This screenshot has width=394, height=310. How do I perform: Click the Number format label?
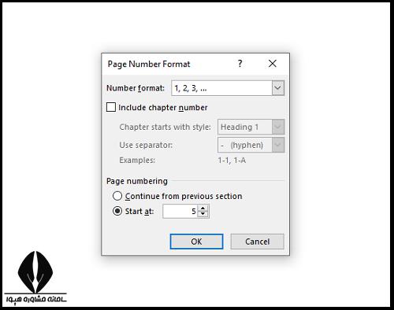(x=136, y=88)
